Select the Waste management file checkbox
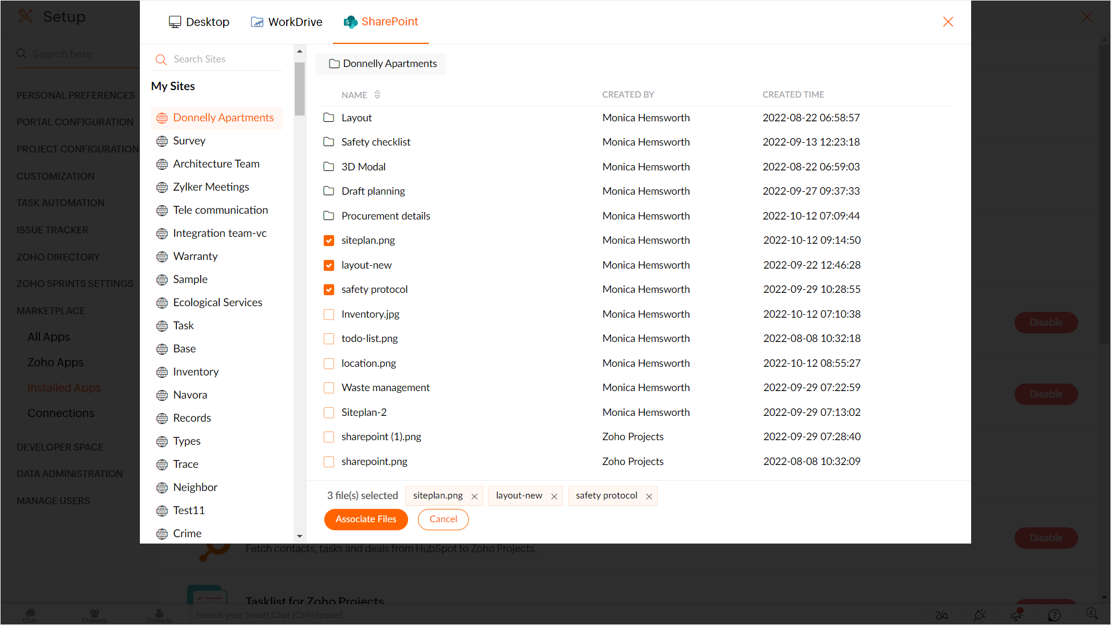This screenshot has height=625, width=1111. [x=328, y=388]
